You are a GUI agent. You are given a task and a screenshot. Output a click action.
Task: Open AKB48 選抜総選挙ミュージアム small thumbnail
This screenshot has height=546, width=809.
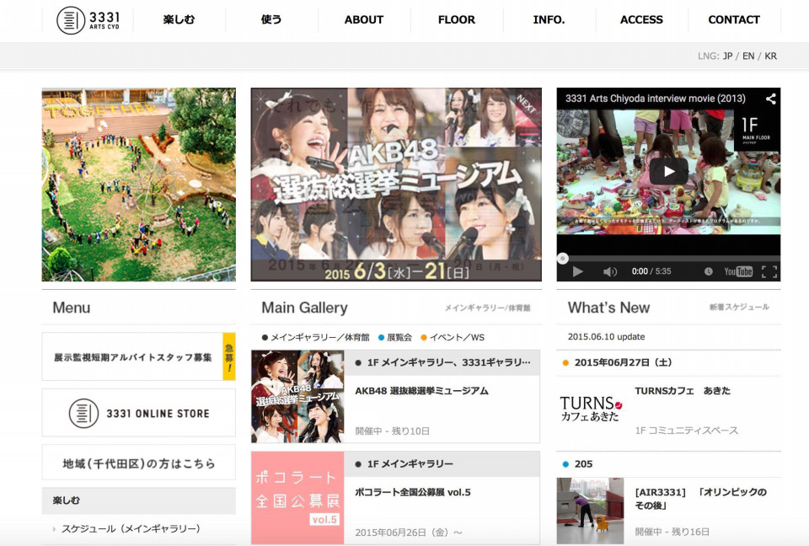coord(297,396)
